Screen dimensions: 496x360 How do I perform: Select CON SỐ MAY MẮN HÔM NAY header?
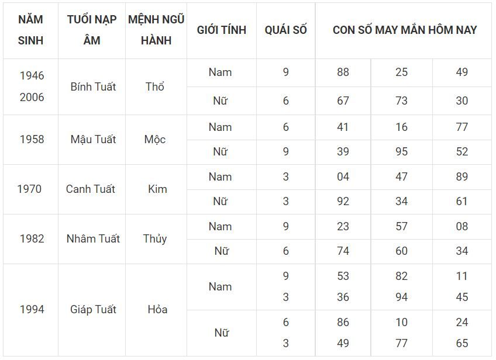pos(405,30)
